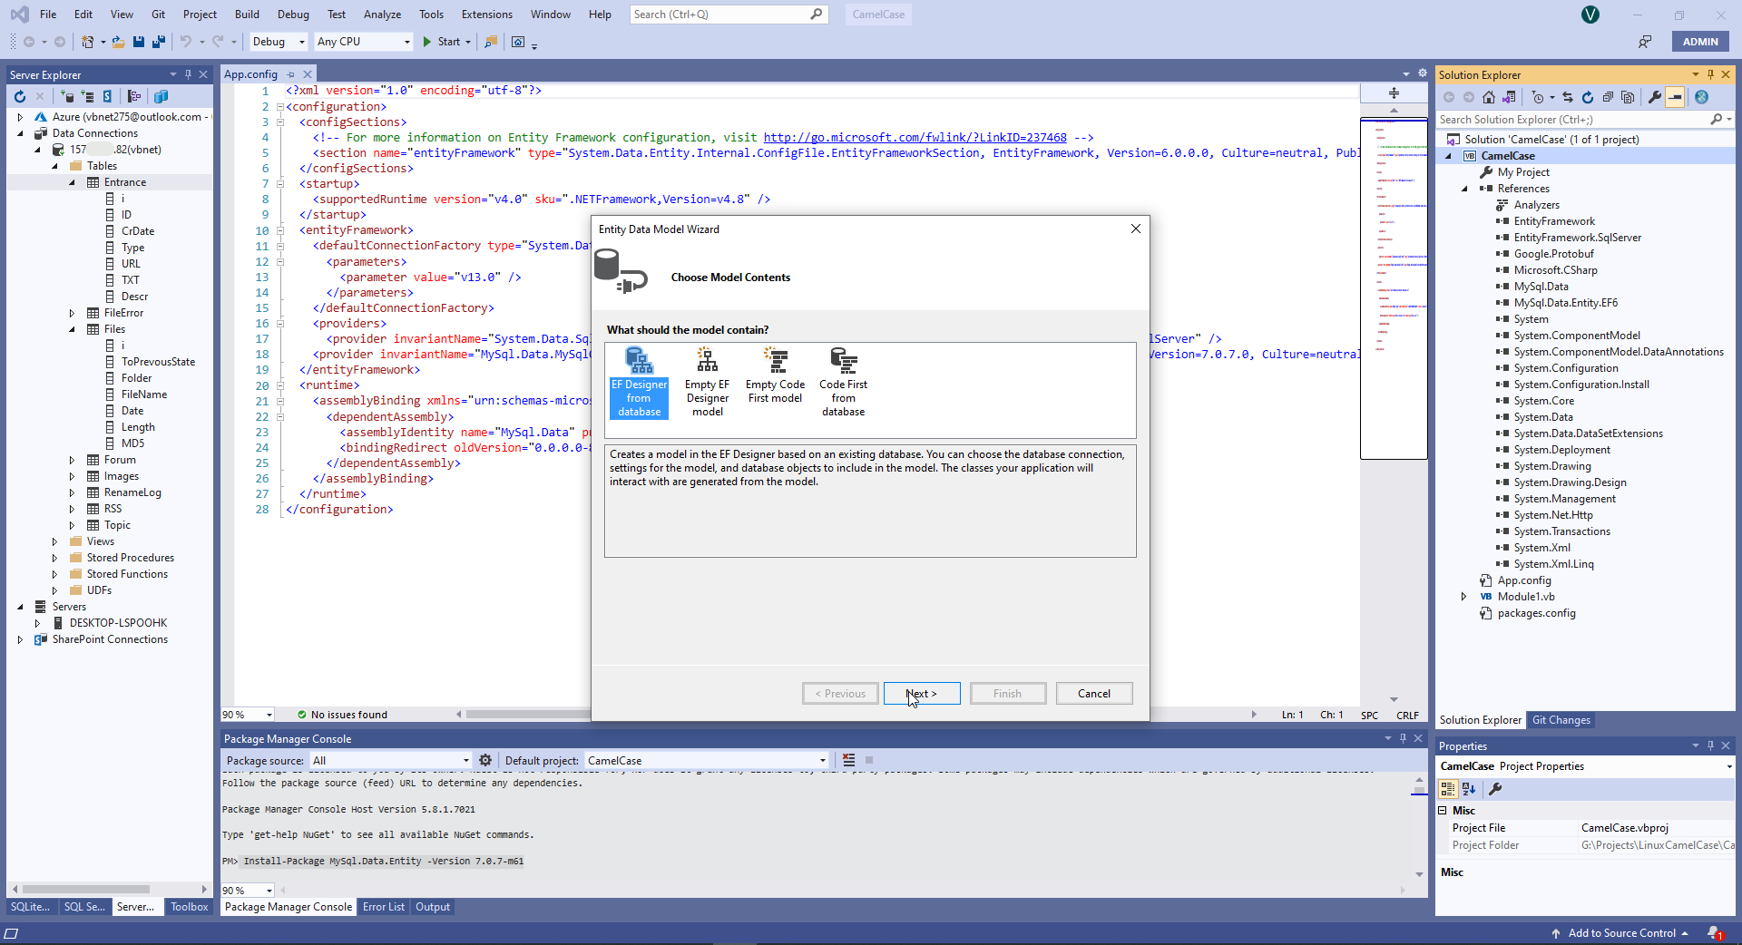Collapse the Entrance table node
The height and width of the screenshot is (945, 1742).
[73, 182]
